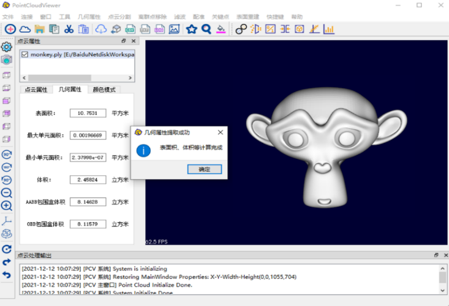449x306 pixels.
Task: Open the 工具 menu
Action: click(64, 17)
